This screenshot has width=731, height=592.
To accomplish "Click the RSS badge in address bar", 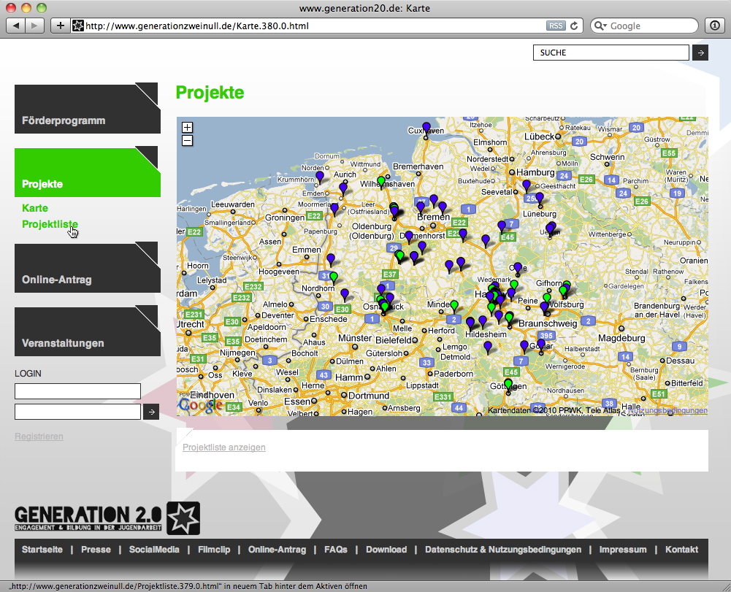I will click(555, 26).
